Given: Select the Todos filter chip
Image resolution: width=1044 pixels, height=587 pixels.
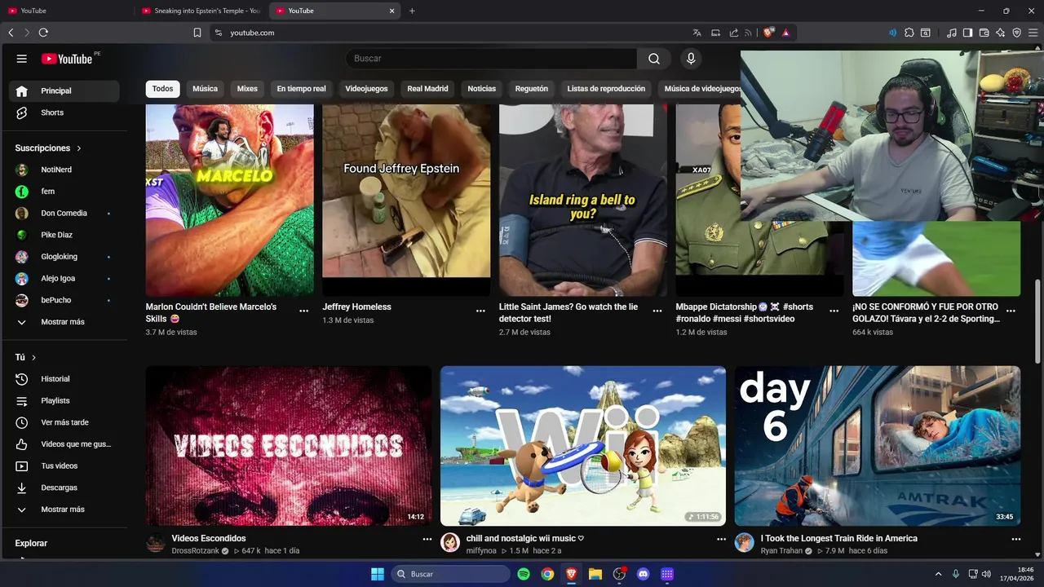Looking at the screenshot, I should point(163,89).
